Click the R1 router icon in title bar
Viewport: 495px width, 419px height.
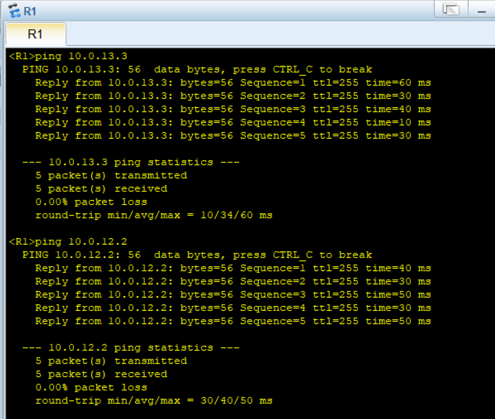pos(14,11)
